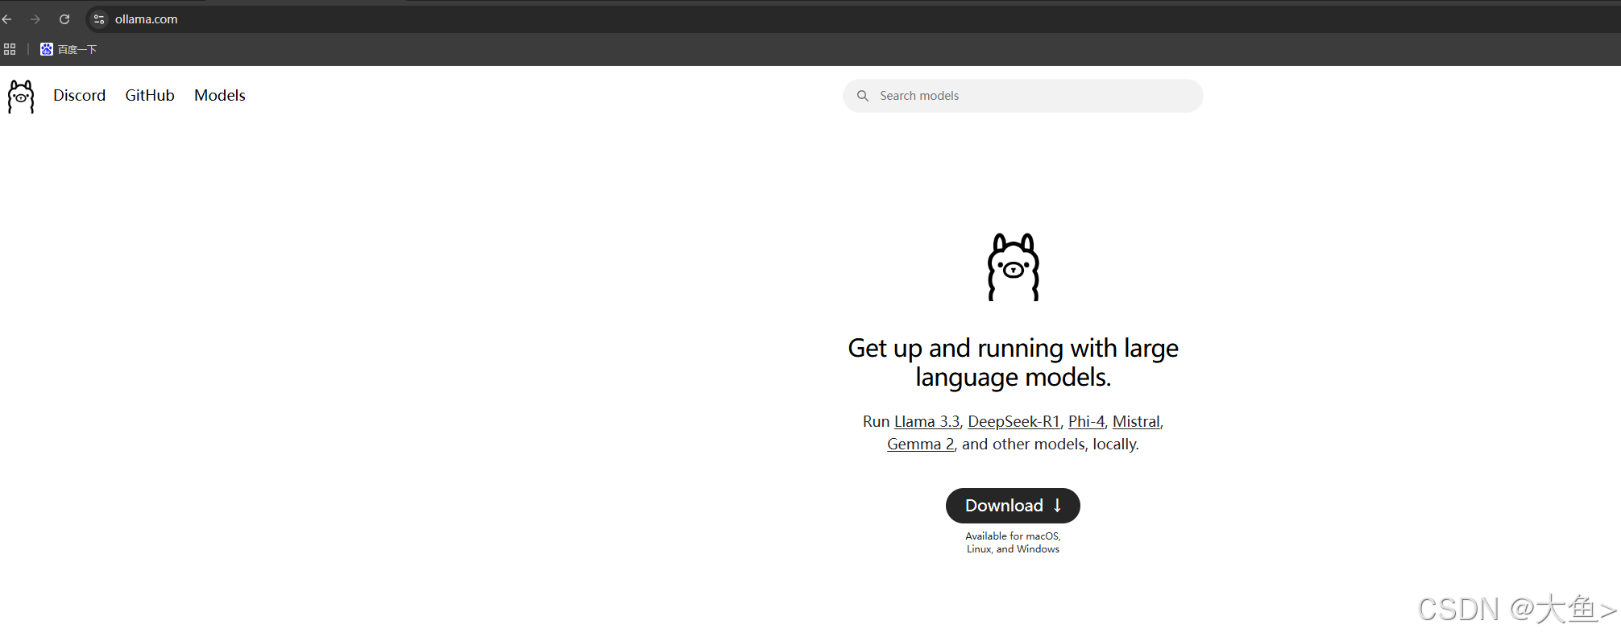Click 'Available for macOS, Linux, and Windows' text
Screen dimensions: 1621x637
pos(1014,543)
